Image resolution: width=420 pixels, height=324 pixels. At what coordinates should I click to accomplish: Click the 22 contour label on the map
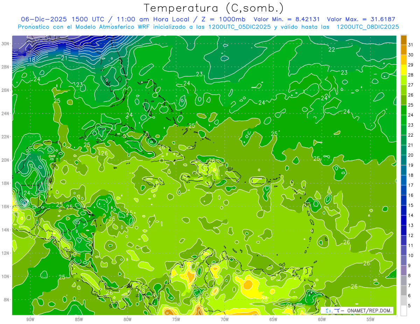pos(332,50)
